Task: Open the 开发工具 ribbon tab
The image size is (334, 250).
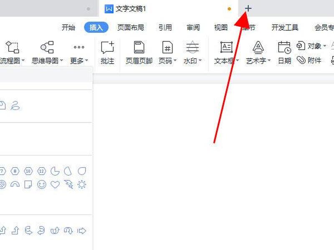Action: 285,27
